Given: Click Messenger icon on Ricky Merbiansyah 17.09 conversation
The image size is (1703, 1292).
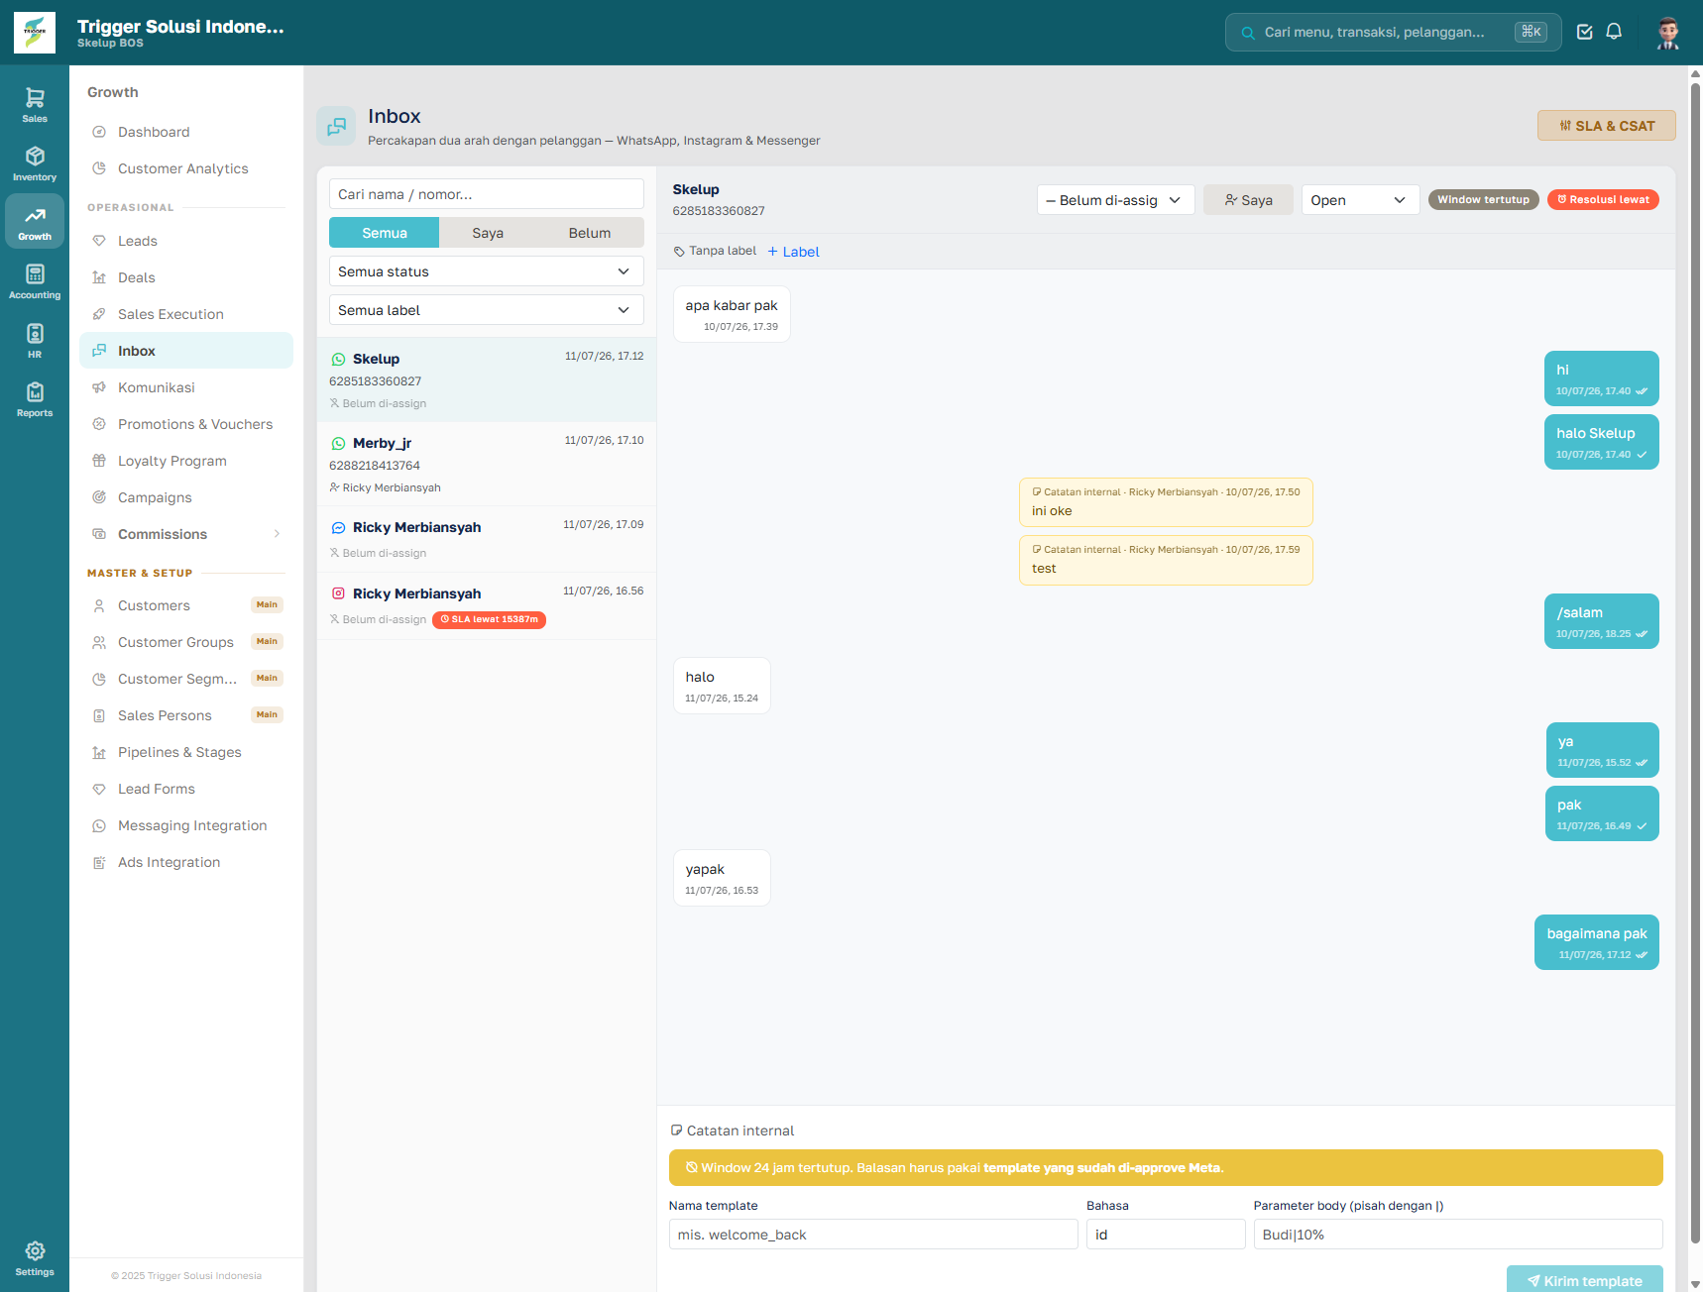Looking at the screenshot, I should click(338, 528).
